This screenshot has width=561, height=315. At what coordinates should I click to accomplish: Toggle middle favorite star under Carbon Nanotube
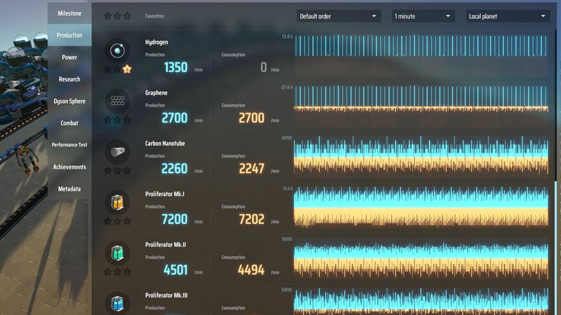[117, 171]
